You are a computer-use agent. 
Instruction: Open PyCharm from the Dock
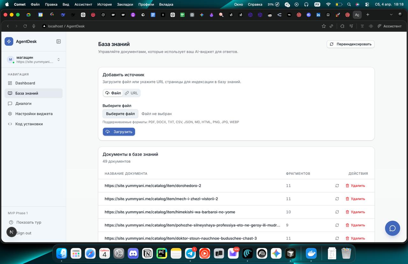[x=162, y=253]
